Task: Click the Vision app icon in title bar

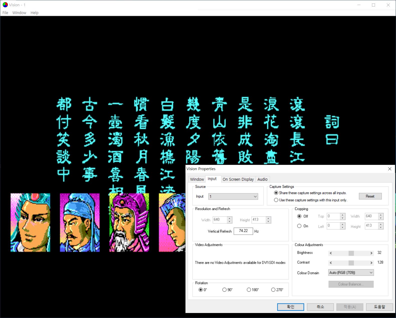Action: (5, 5)
